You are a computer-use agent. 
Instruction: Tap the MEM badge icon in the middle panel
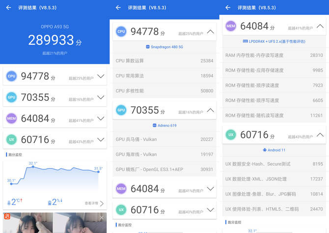click(x=121, y=189)
